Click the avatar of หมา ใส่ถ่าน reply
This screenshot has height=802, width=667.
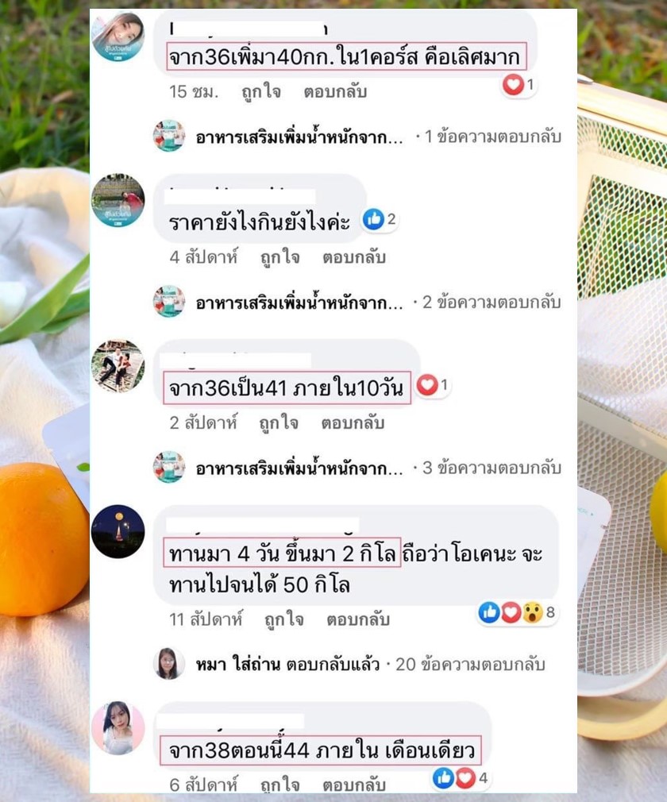pos(169,664)
